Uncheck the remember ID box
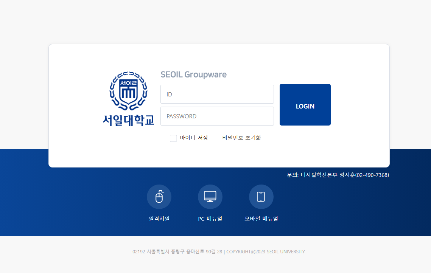This screenshot has height=273, width=431. tap(173, 138)
